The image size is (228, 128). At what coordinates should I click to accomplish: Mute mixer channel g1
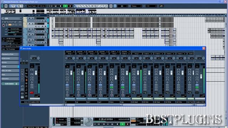[67, 70]
